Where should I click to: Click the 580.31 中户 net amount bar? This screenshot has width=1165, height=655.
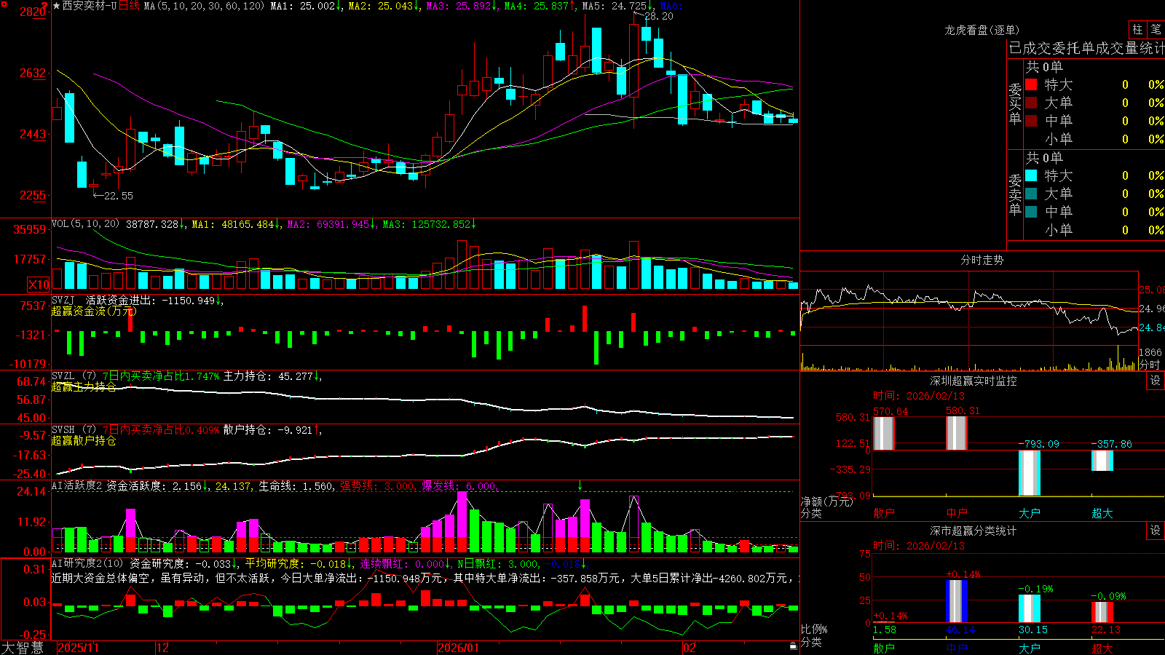click(x=957, y=433)
